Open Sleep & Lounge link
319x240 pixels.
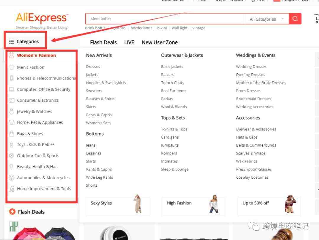point(175,169)
